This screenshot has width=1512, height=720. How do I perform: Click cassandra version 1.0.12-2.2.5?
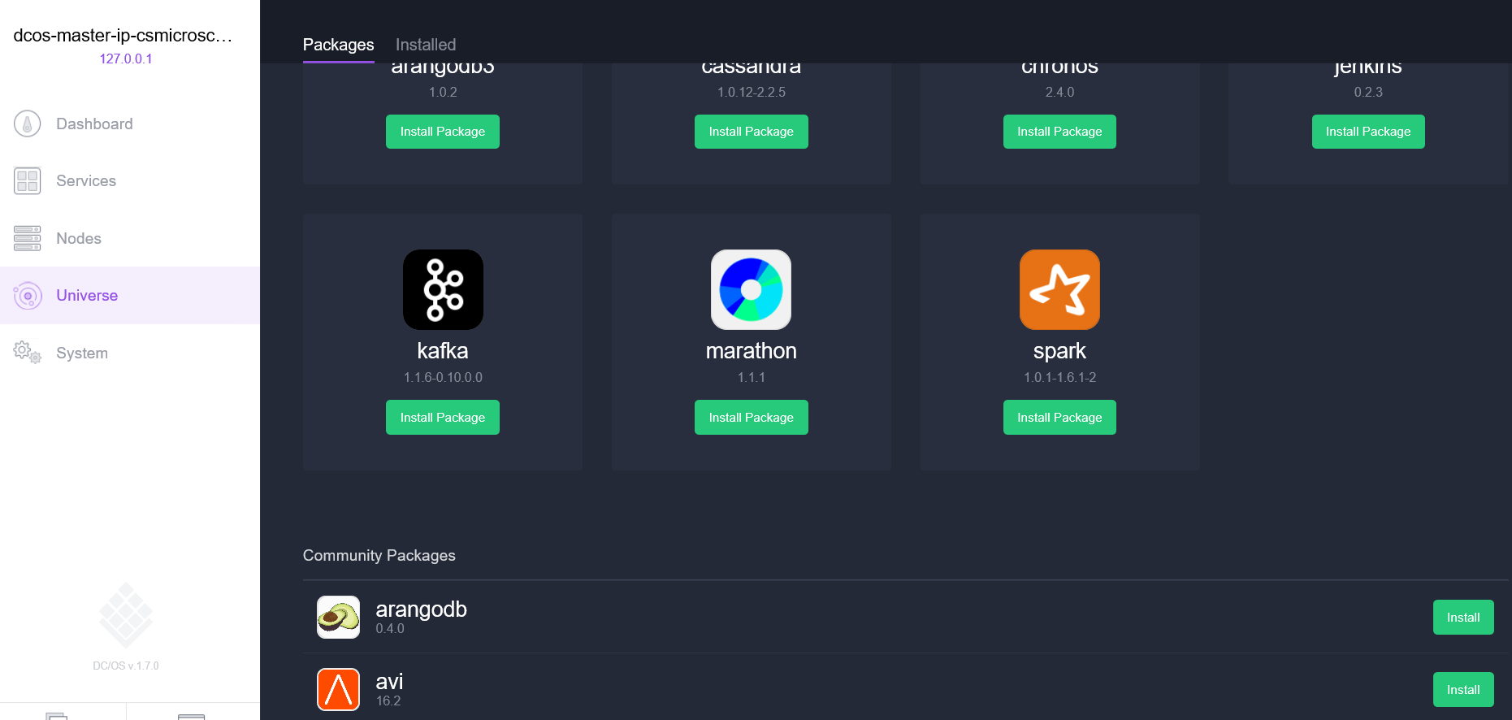[752, 93]
